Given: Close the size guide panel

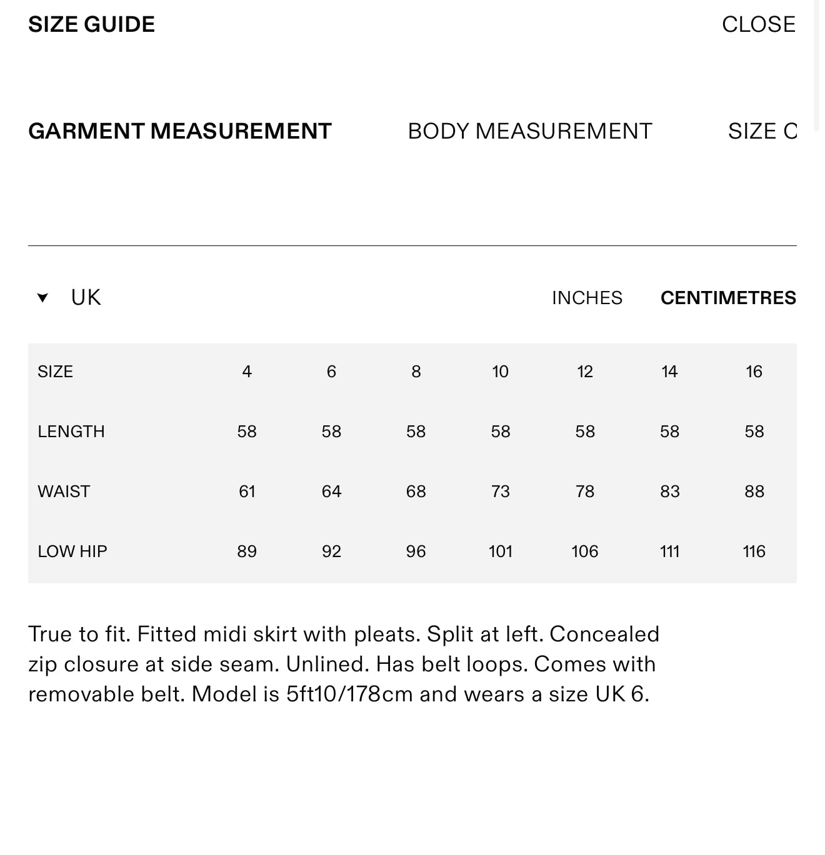Looking at the screenshot, I should pos(758,24).
